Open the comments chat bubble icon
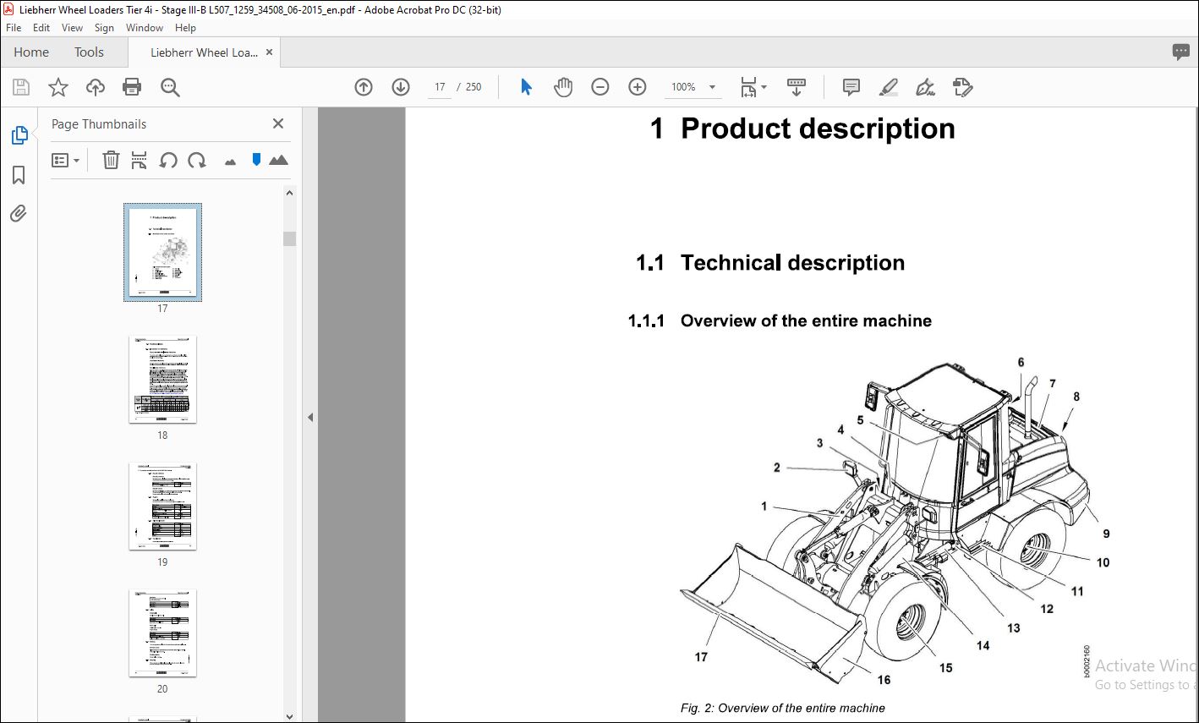Image resolution: width=1199 pixels, height=723 pixels. [x=1181, y=52]
